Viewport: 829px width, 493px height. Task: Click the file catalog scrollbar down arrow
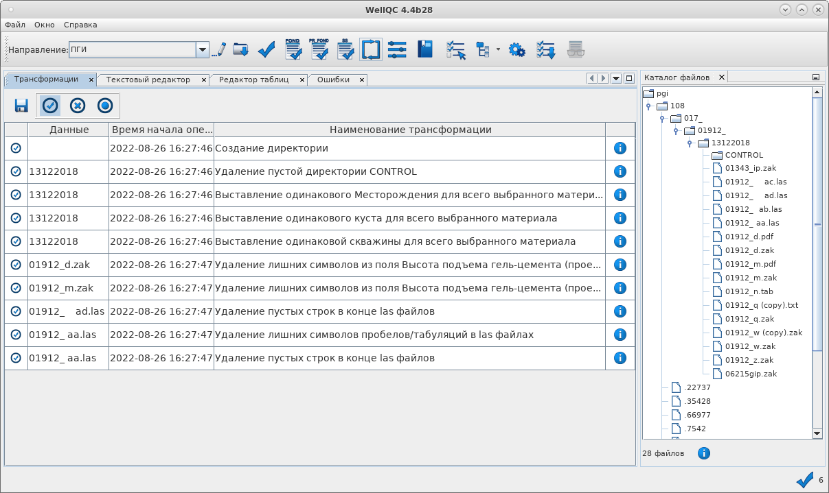tap(817, 433)
